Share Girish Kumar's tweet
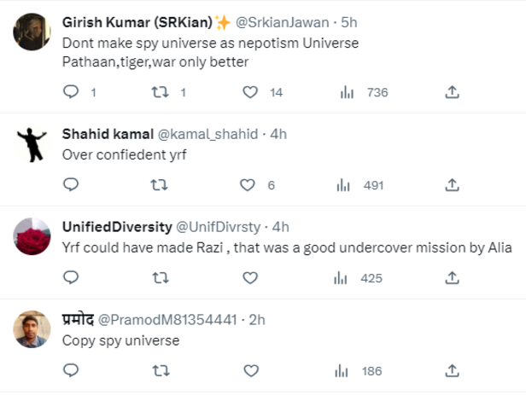 click(453, 92)
